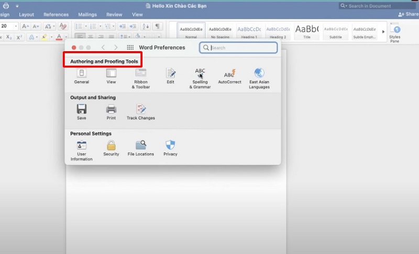Open the References ribbon tab
This screenshot has width=419, height=254.
(56, 15)
